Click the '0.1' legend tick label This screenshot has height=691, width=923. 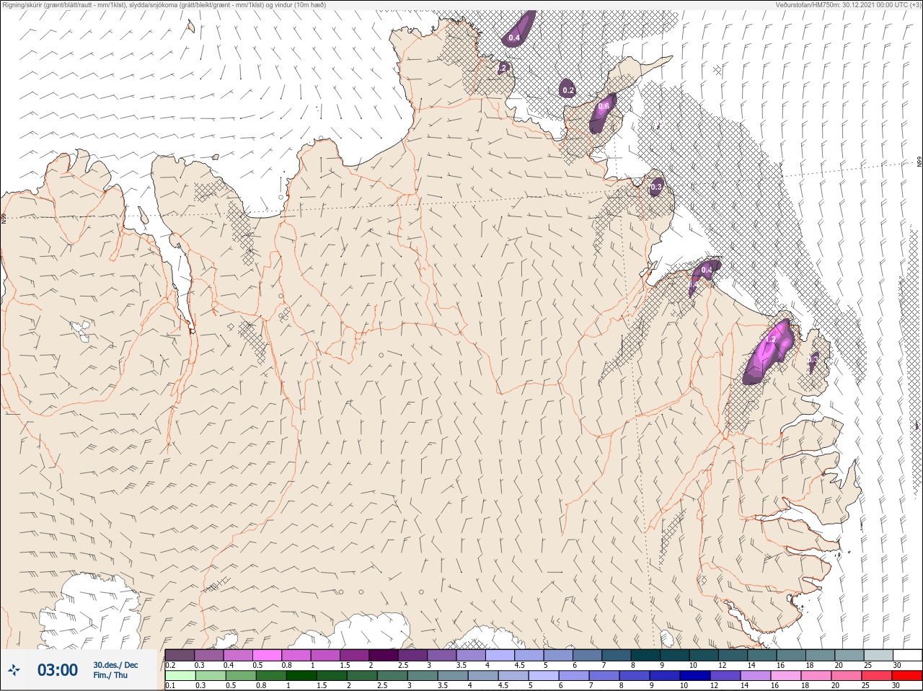[170, 686]
